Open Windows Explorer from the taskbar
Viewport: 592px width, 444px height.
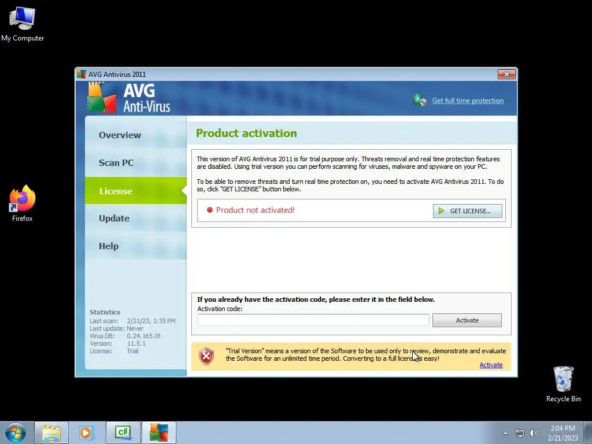pyautogui.click(x=51, y=432)
